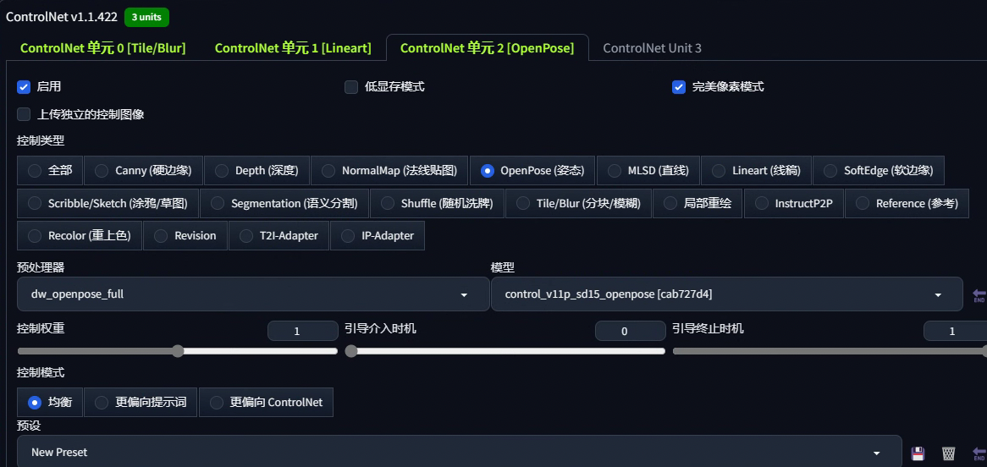Viewport: 987px width, 467px height.
Task: Switch to ControlNet Unit 3 tab
Action: [652, 48]
